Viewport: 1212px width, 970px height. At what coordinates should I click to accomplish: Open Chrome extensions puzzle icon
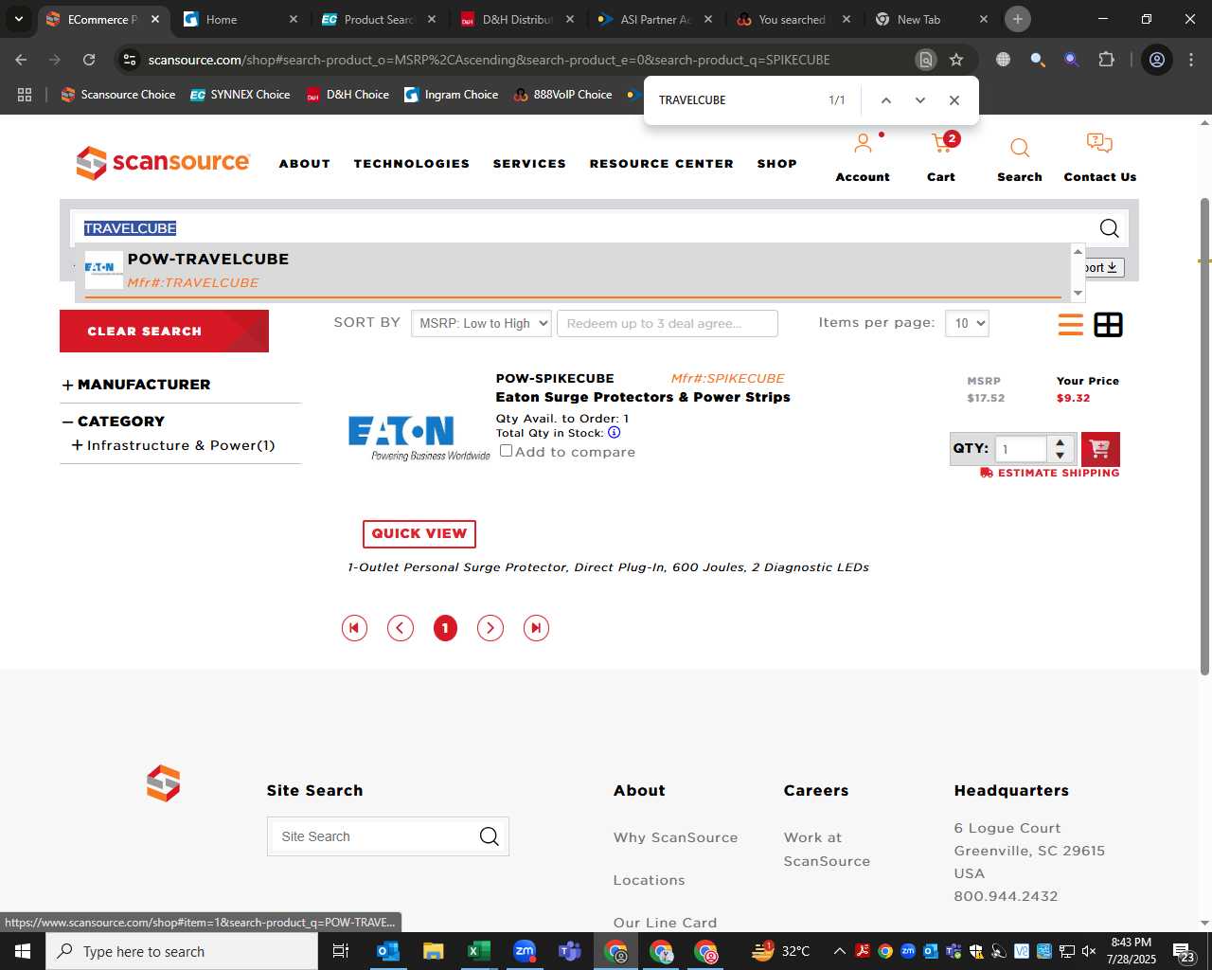(1106, 60)
